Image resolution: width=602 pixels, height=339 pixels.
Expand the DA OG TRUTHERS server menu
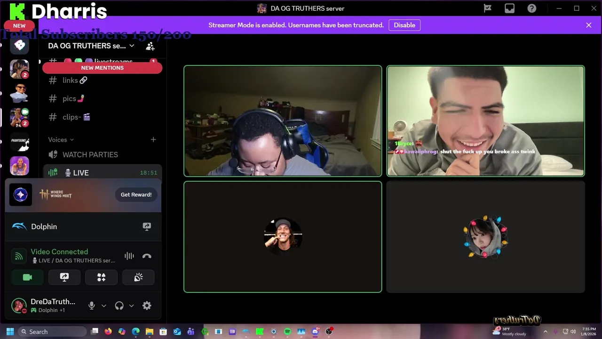click(91, 46)
